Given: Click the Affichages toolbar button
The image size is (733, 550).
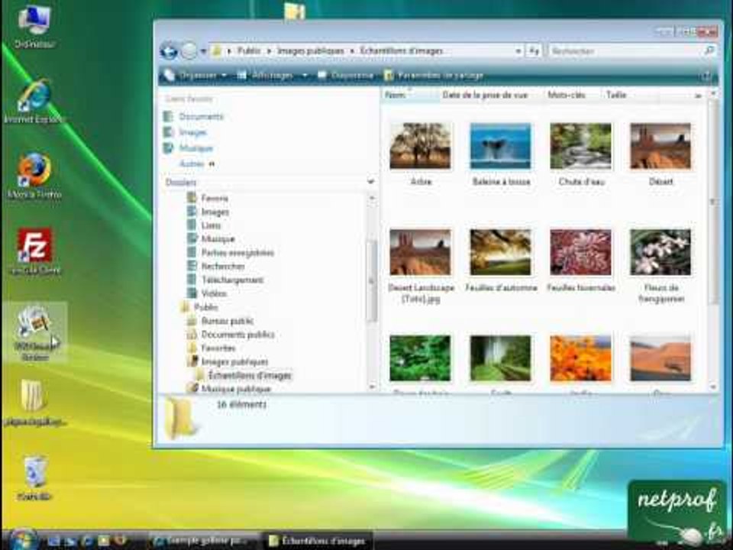Looking at the screenshot, I should (267, 76).
